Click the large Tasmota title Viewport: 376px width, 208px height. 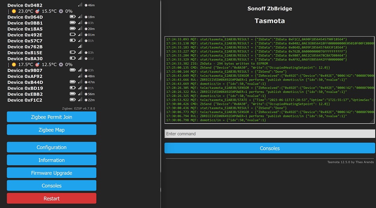coord(270,21)
